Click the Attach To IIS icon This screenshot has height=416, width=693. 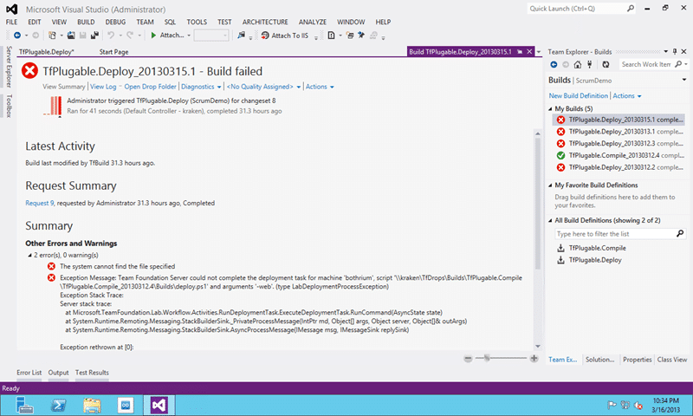coord(265,36)
